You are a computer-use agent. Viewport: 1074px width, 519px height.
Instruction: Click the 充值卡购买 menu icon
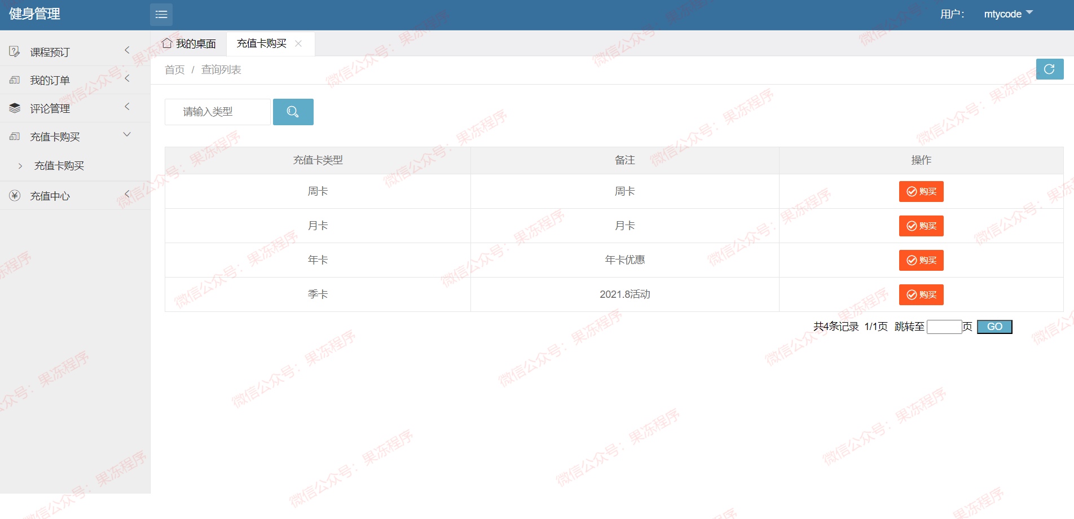tap(15, 137)
